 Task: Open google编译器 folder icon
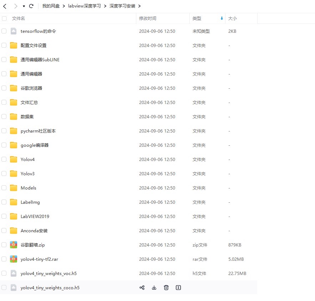point(14,145)
